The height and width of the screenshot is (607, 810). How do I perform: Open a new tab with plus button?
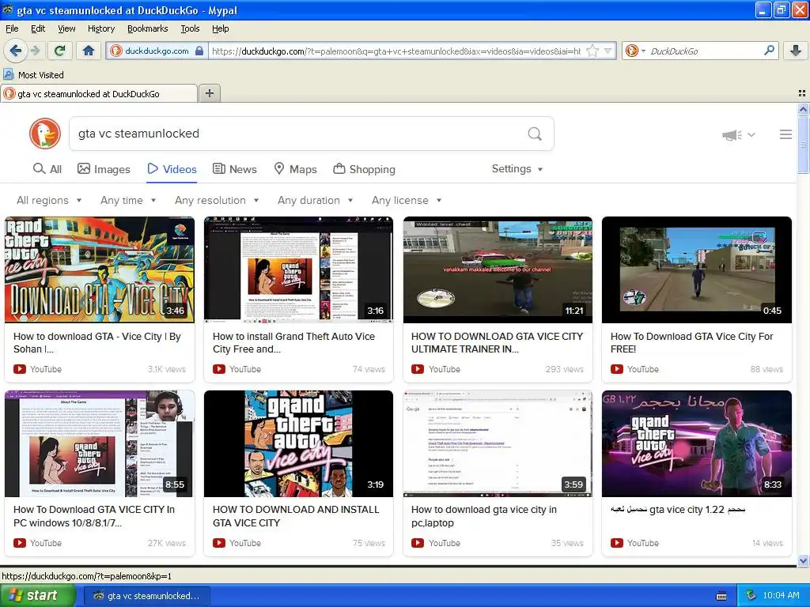point(209,93)
